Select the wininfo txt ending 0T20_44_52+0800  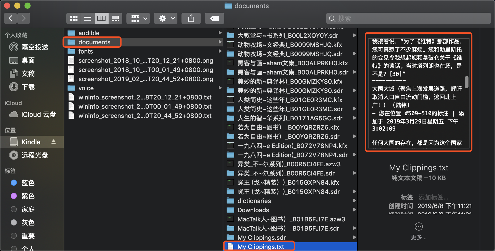tap(143, 116)
